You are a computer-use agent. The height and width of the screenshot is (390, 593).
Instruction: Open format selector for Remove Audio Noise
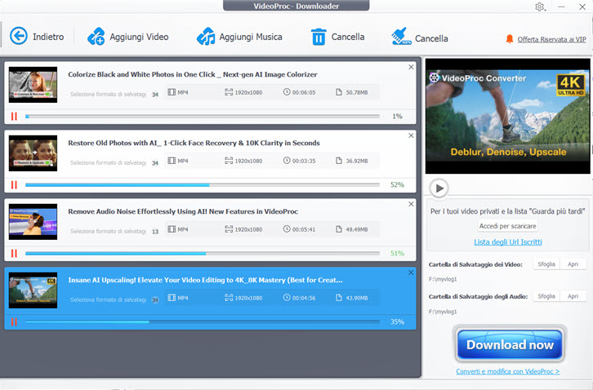(108, 231)
